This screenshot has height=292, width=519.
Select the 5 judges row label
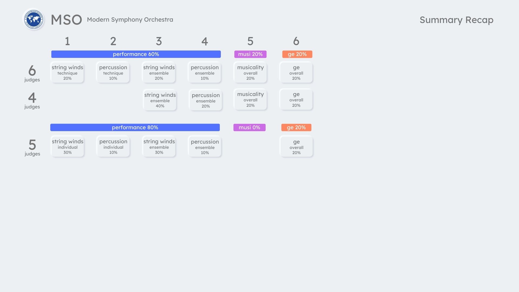[x=32, y=147]
